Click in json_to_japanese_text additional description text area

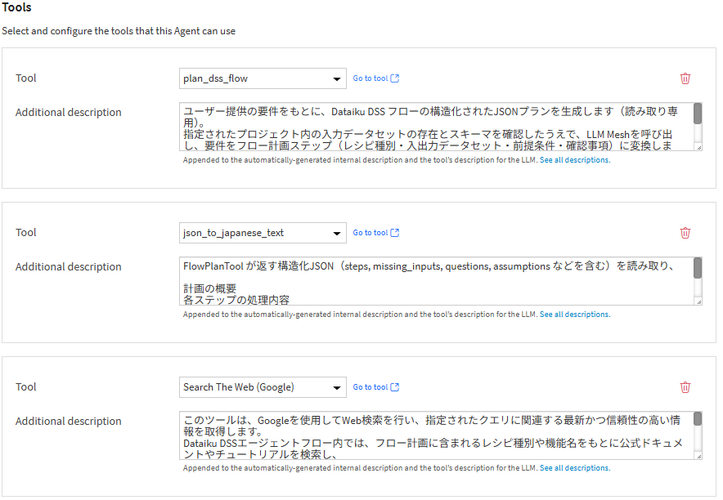(x=435, y=281)
